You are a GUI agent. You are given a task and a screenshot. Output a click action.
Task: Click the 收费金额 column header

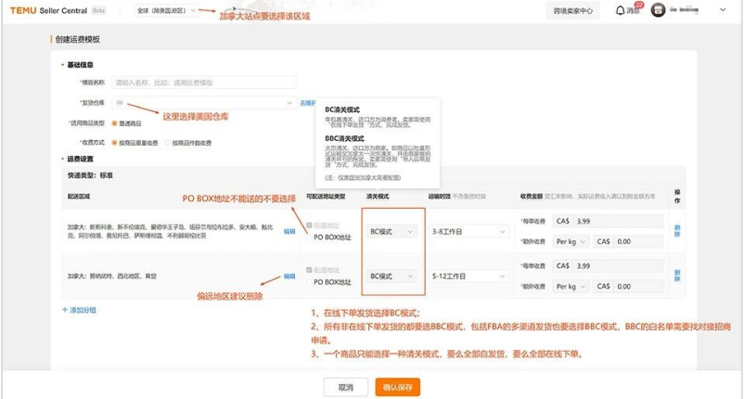click(x=532, y=196)
